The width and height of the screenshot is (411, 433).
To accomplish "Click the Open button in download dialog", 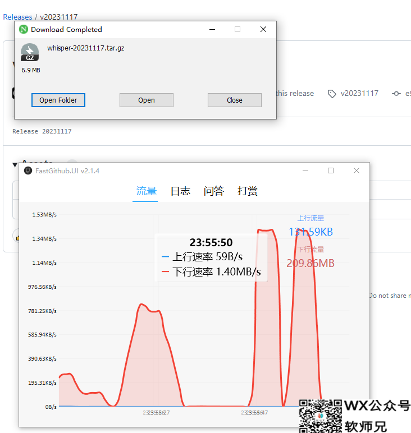I will pyautogui.click(x=147, y=100).
